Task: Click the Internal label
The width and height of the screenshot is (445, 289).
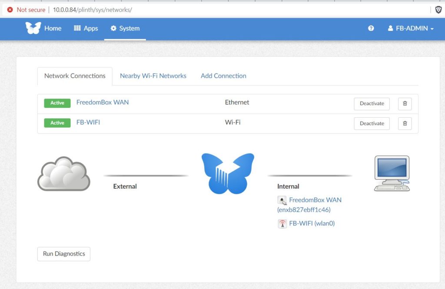Action: [x=288, y=186]
